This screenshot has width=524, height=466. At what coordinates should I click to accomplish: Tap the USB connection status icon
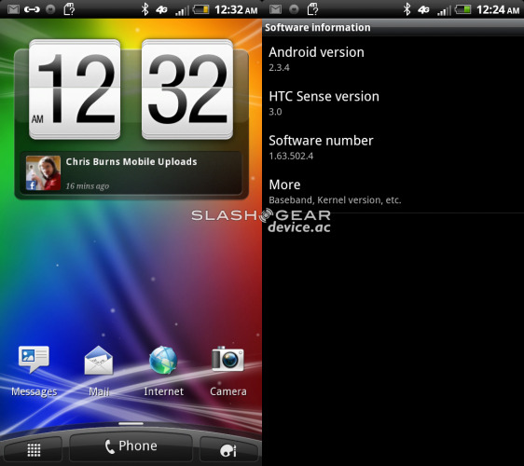[32, 9]
